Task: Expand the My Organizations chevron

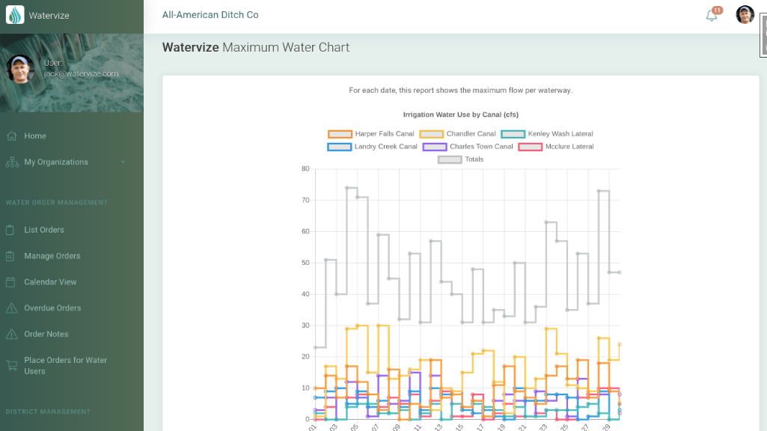Action: [x=123, y=162]
